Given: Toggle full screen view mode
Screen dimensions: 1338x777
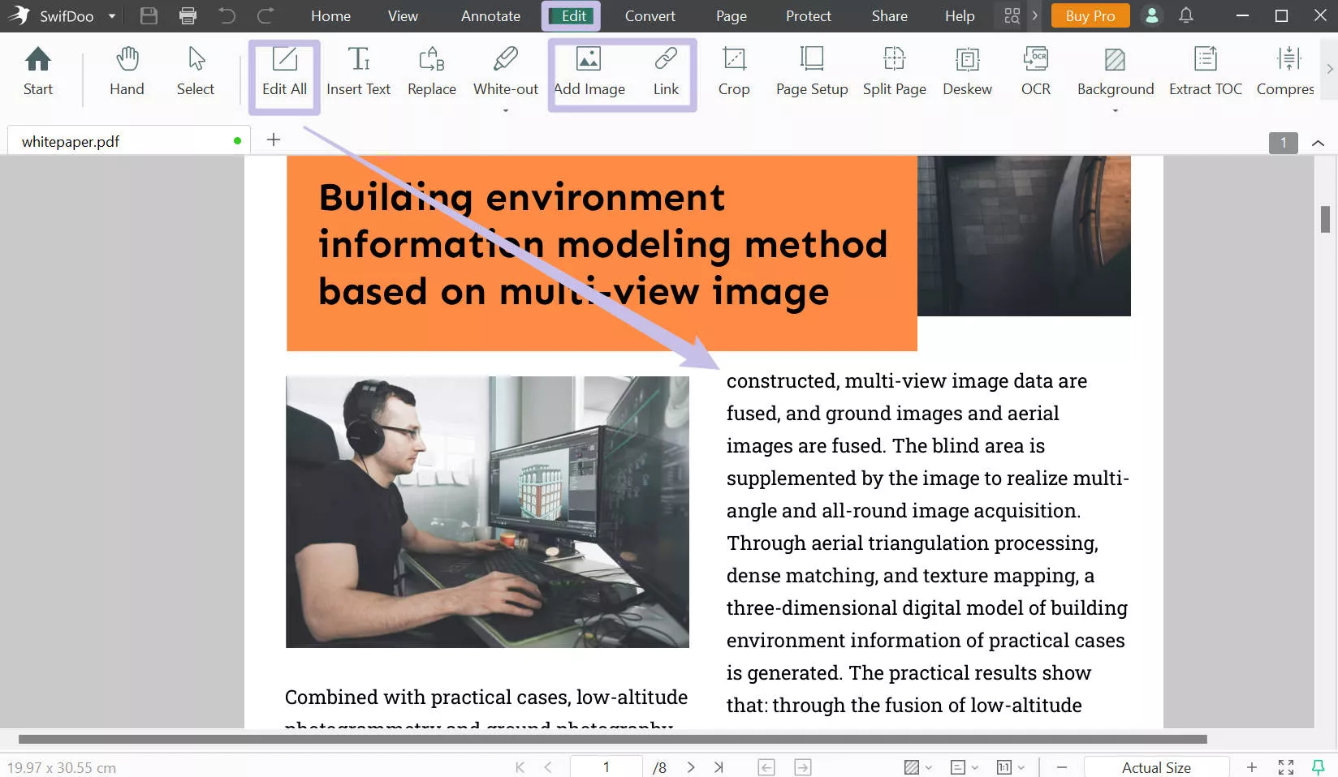Looking at the screenshot, I should pyautogui.click(x=1285, y=766).
